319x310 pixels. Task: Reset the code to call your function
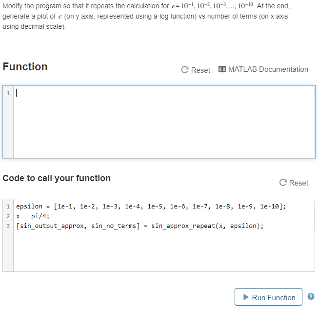[299, 183]
